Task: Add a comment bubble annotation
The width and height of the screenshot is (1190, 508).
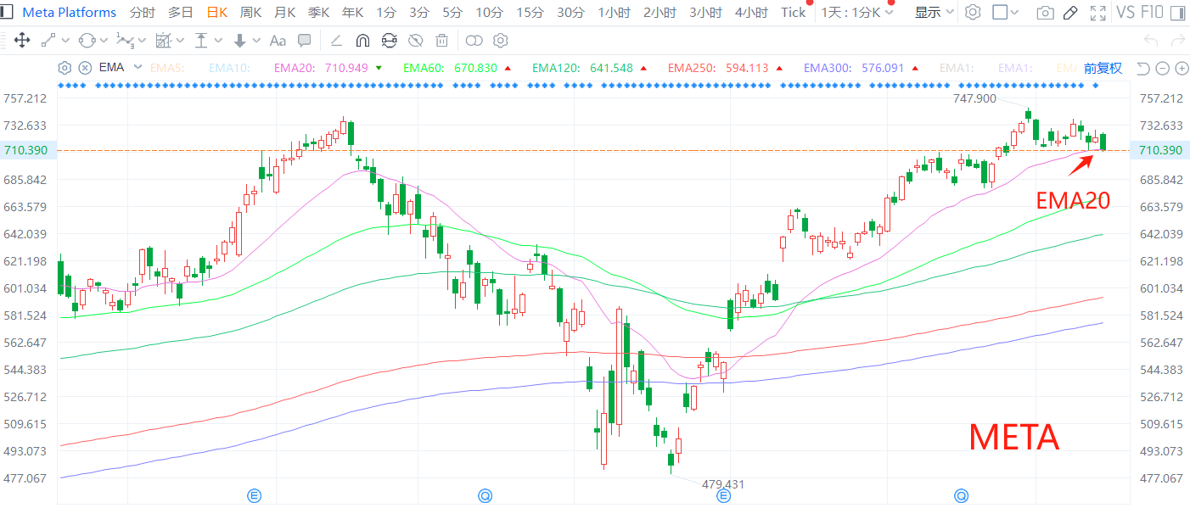Action: (x=304, y=41)
